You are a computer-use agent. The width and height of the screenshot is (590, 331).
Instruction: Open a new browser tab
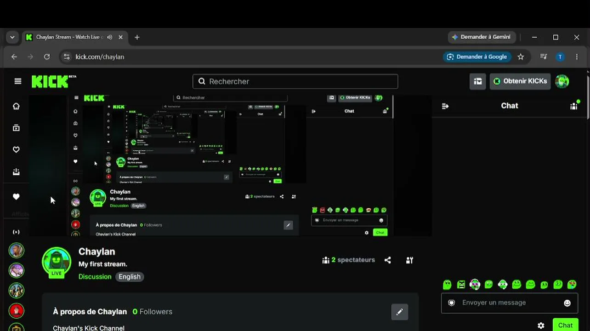pos(137,37)
